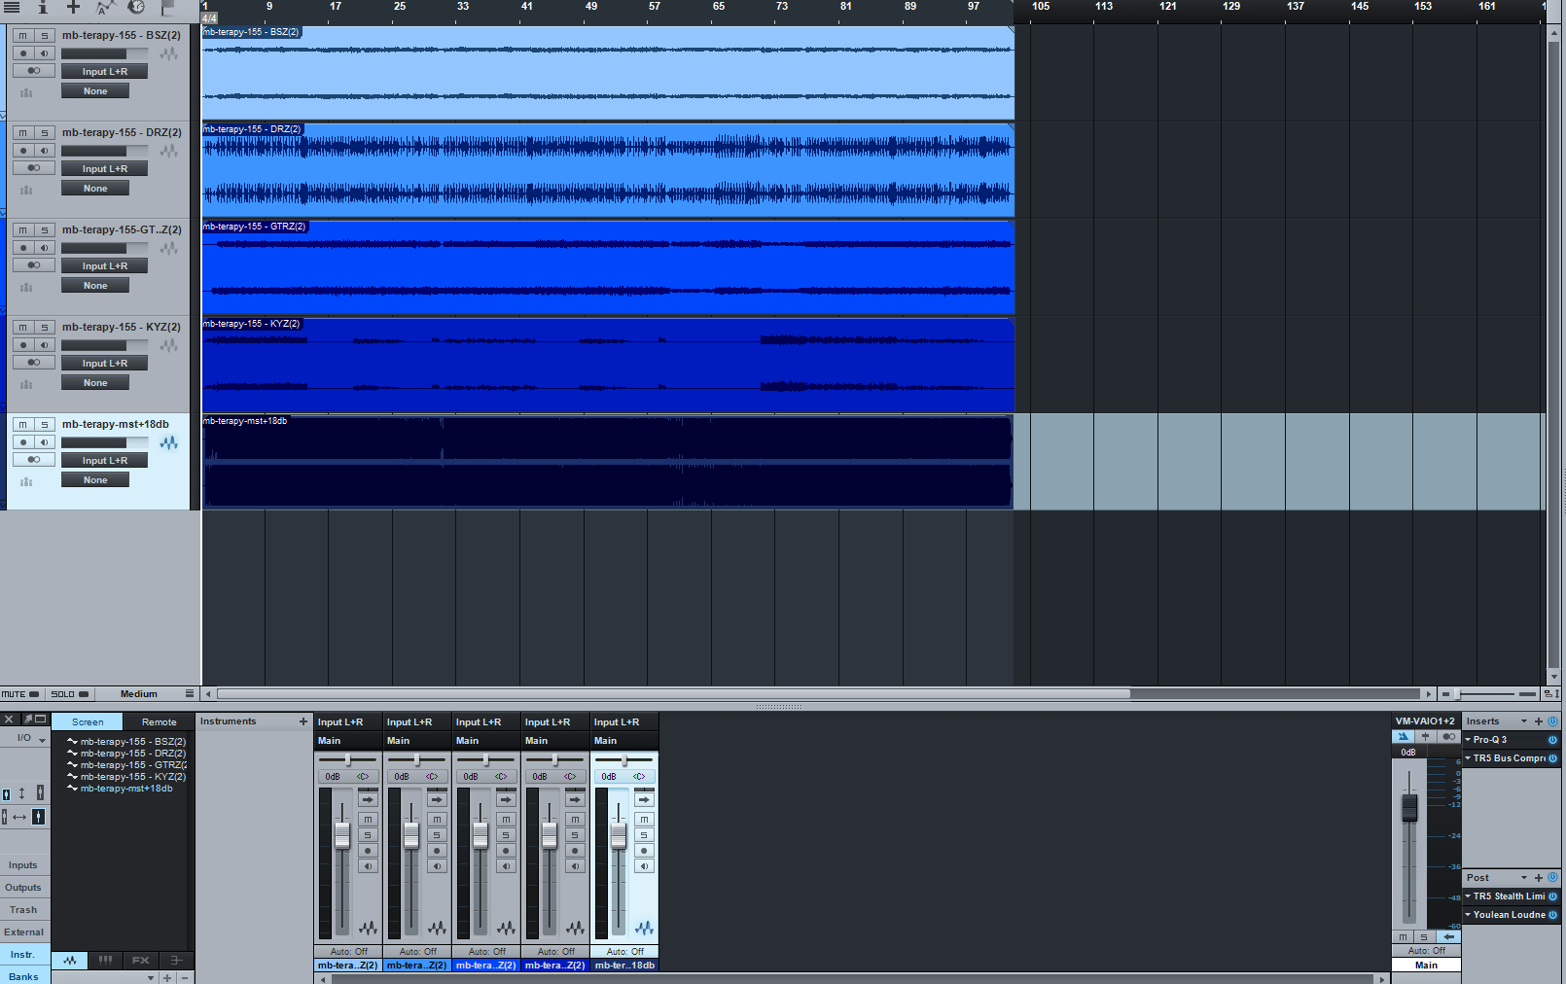Bypass the Pro-Q 3 insert power button

pos(1552,740)
